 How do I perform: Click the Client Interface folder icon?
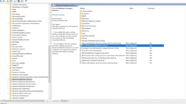tap(81, 11)
